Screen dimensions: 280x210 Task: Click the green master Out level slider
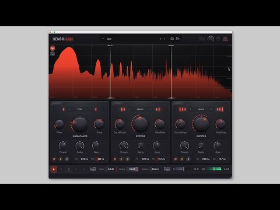[214, 169]
